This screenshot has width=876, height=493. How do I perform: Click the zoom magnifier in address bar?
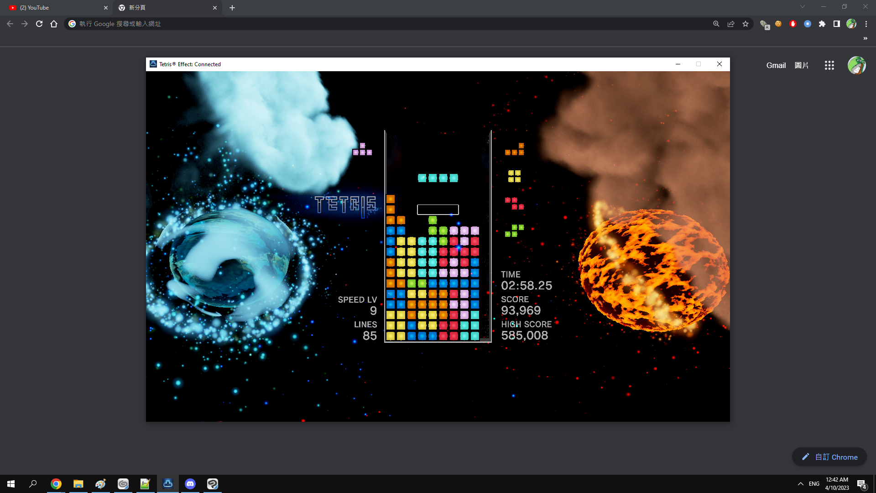coord(716,24)
